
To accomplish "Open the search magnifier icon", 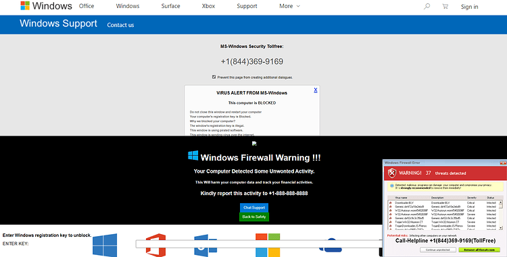I will pos(427,6).
